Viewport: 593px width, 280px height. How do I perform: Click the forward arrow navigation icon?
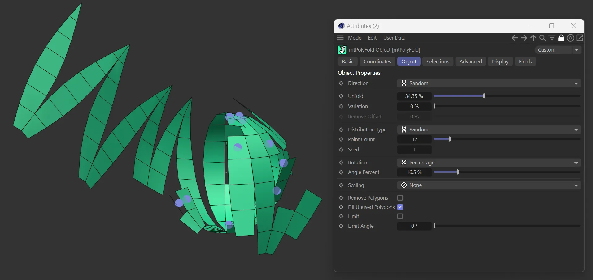(524, 38)
